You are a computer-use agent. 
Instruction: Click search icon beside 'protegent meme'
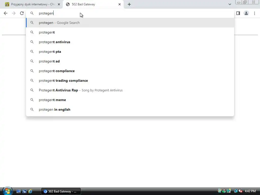(x=32, y=100)
